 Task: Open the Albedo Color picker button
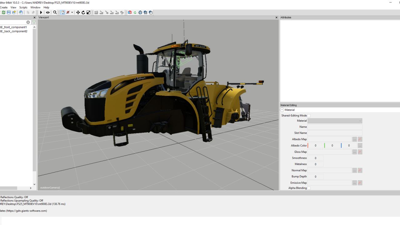(x=360, y=146)
